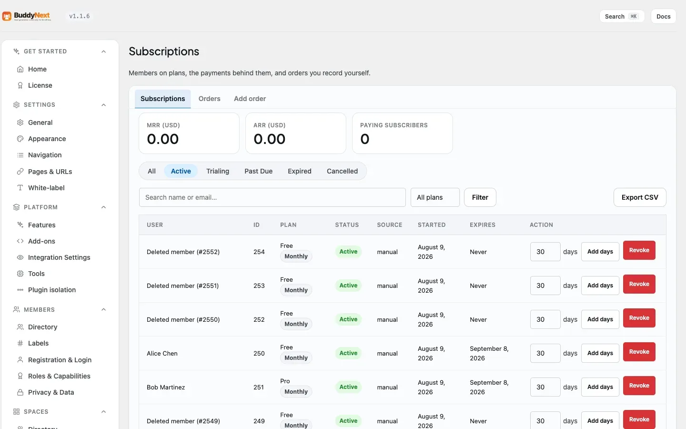The image size is (686, 429).
Task: Click the Features sparkle icon
Action: click(x=20, y=225)
